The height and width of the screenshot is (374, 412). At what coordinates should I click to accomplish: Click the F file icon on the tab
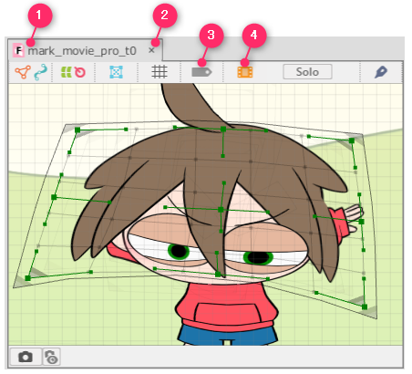coord(18,50)
